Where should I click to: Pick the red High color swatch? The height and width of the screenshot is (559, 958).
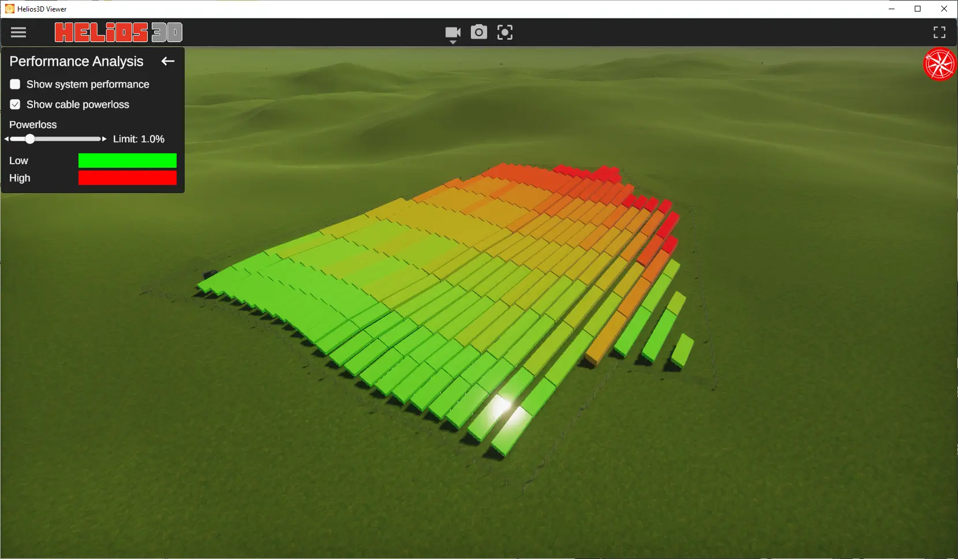(x=127, y=178)
